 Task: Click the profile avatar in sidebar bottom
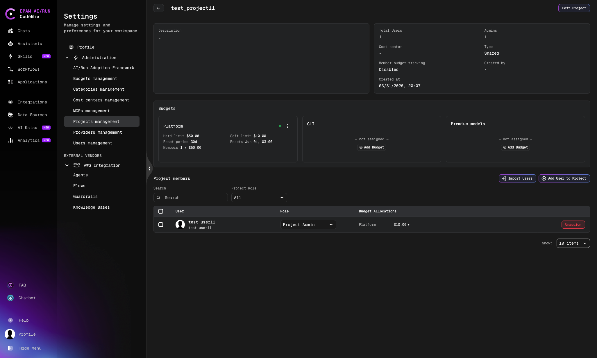pos(10,334)
